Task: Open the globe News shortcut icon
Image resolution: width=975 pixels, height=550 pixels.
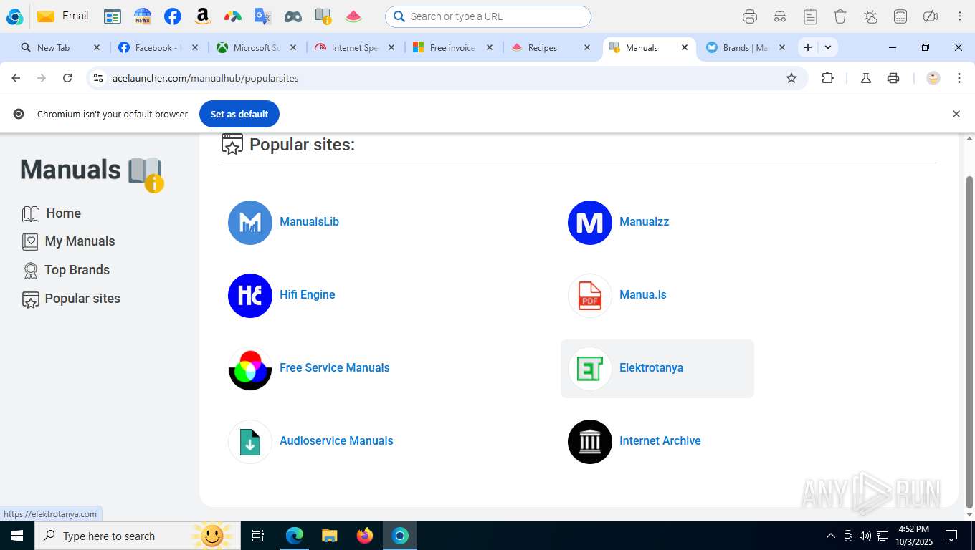Action: pyautogui.click(x=143, y=16)
